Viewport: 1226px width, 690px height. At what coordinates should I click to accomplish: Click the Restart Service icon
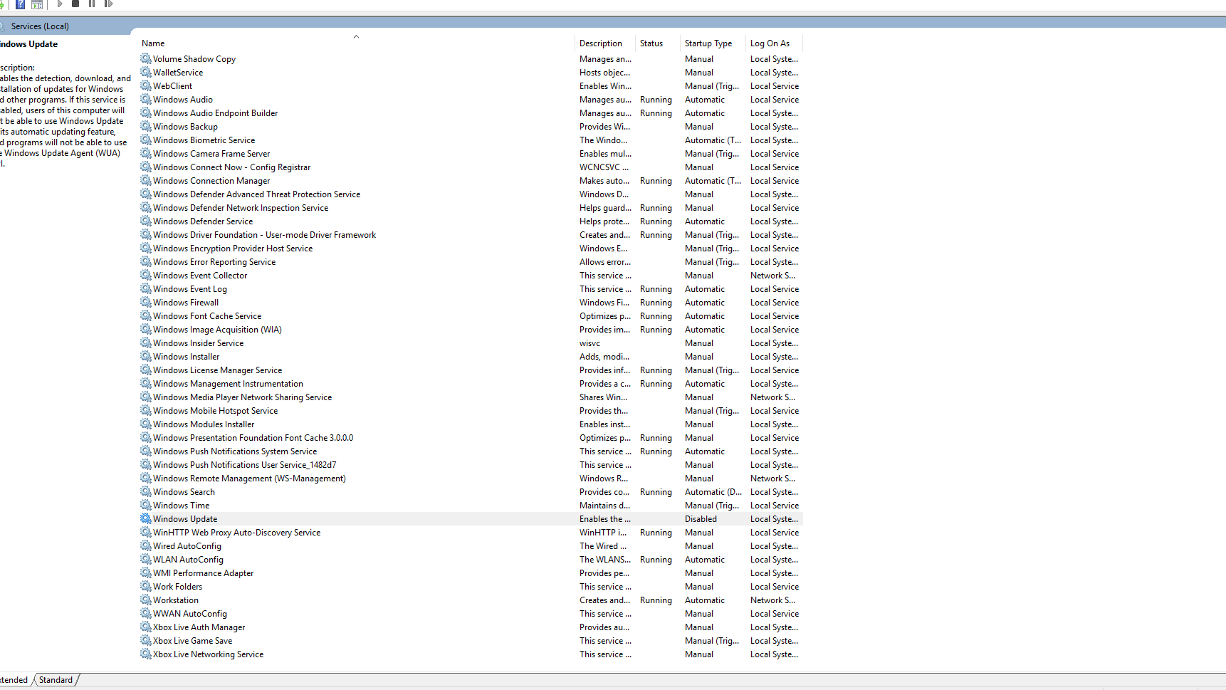[108, 4]
